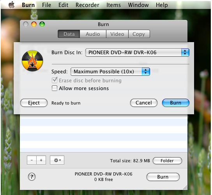The height and width of the screenshot is (195, 212).
Task: Open the Apple menu
Action: [x=12, y=5]
